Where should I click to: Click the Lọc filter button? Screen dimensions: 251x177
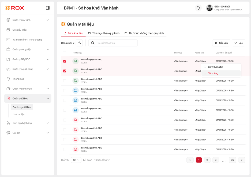(238, 43)
